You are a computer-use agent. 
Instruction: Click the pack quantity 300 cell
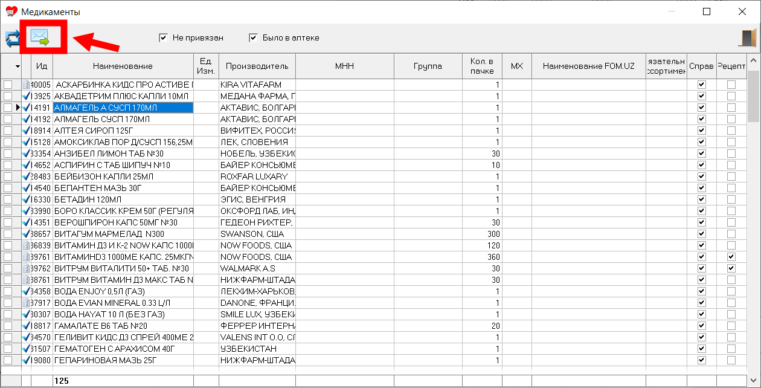(482, 234)
